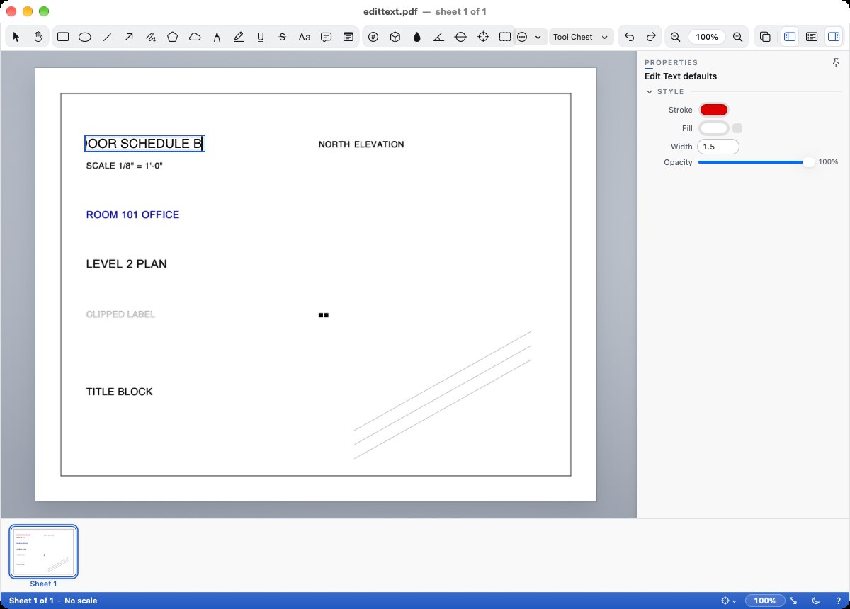Viewport: 850px width, 609px height.
Task: Select the note callout tool
Action: click(x=348, y=37)
